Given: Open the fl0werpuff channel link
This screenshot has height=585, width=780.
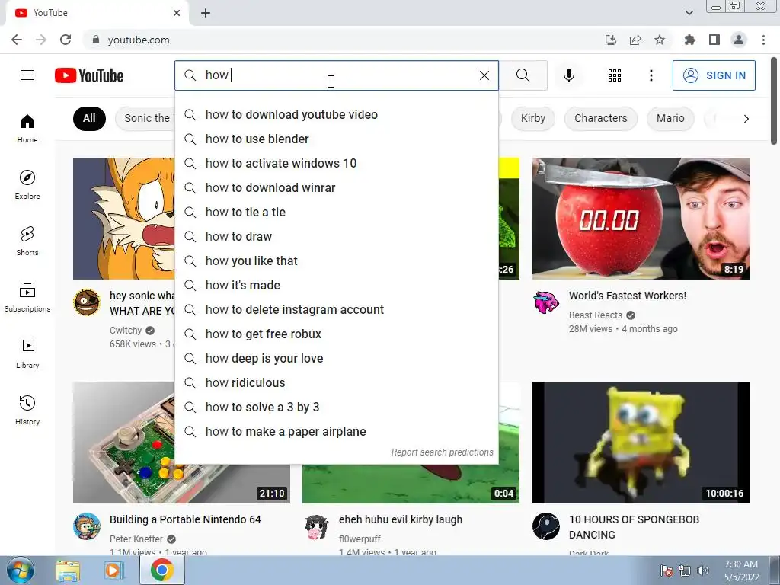Looking at the screenshot, I should point(360,539).
